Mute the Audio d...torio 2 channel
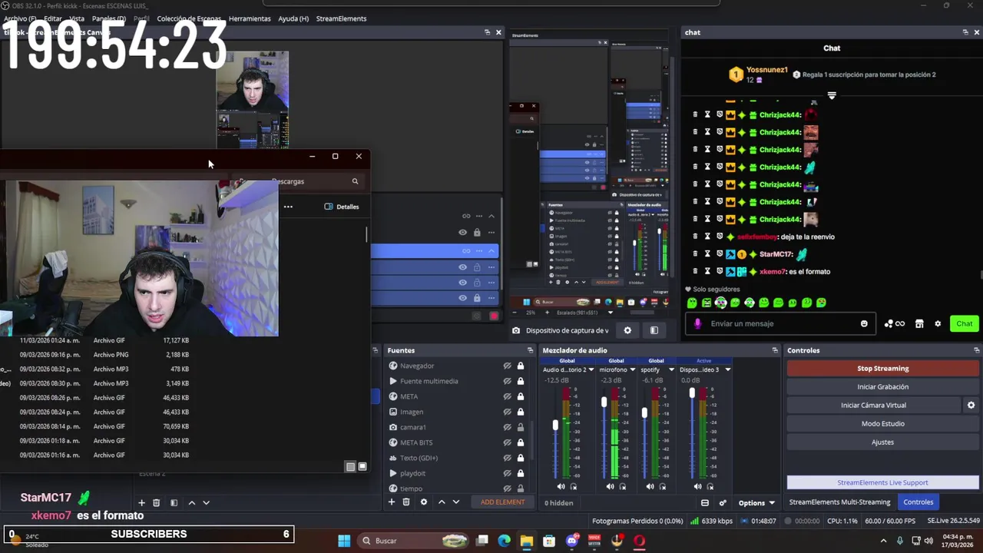 click(561, 486)
